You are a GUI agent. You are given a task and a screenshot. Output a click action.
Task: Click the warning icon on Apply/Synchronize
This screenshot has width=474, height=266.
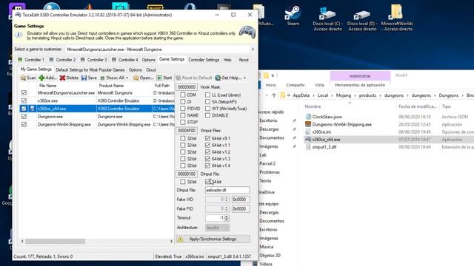(181, 239)
